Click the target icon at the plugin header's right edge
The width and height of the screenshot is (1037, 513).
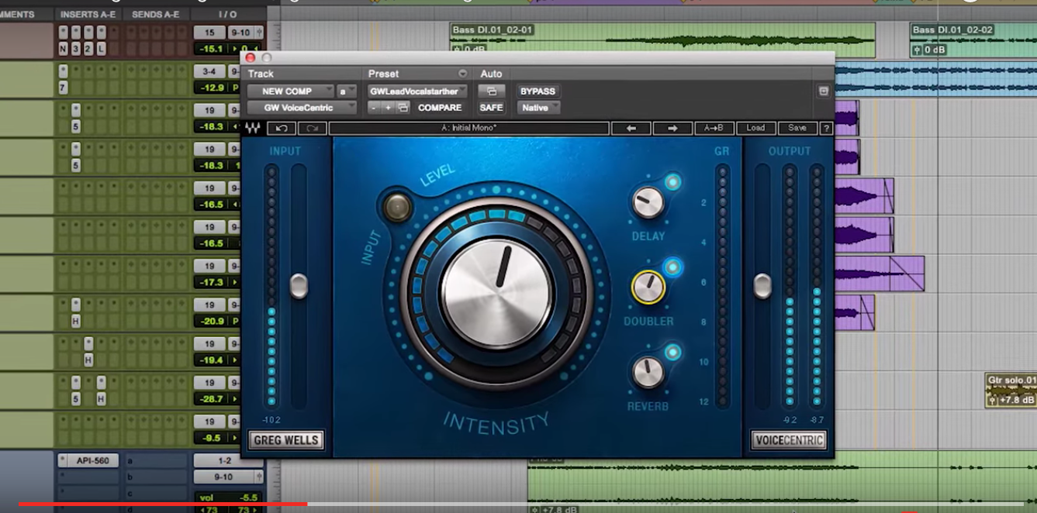point(824,91)
